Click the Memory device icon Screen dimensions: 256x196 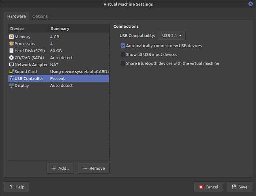coord(11,37)
